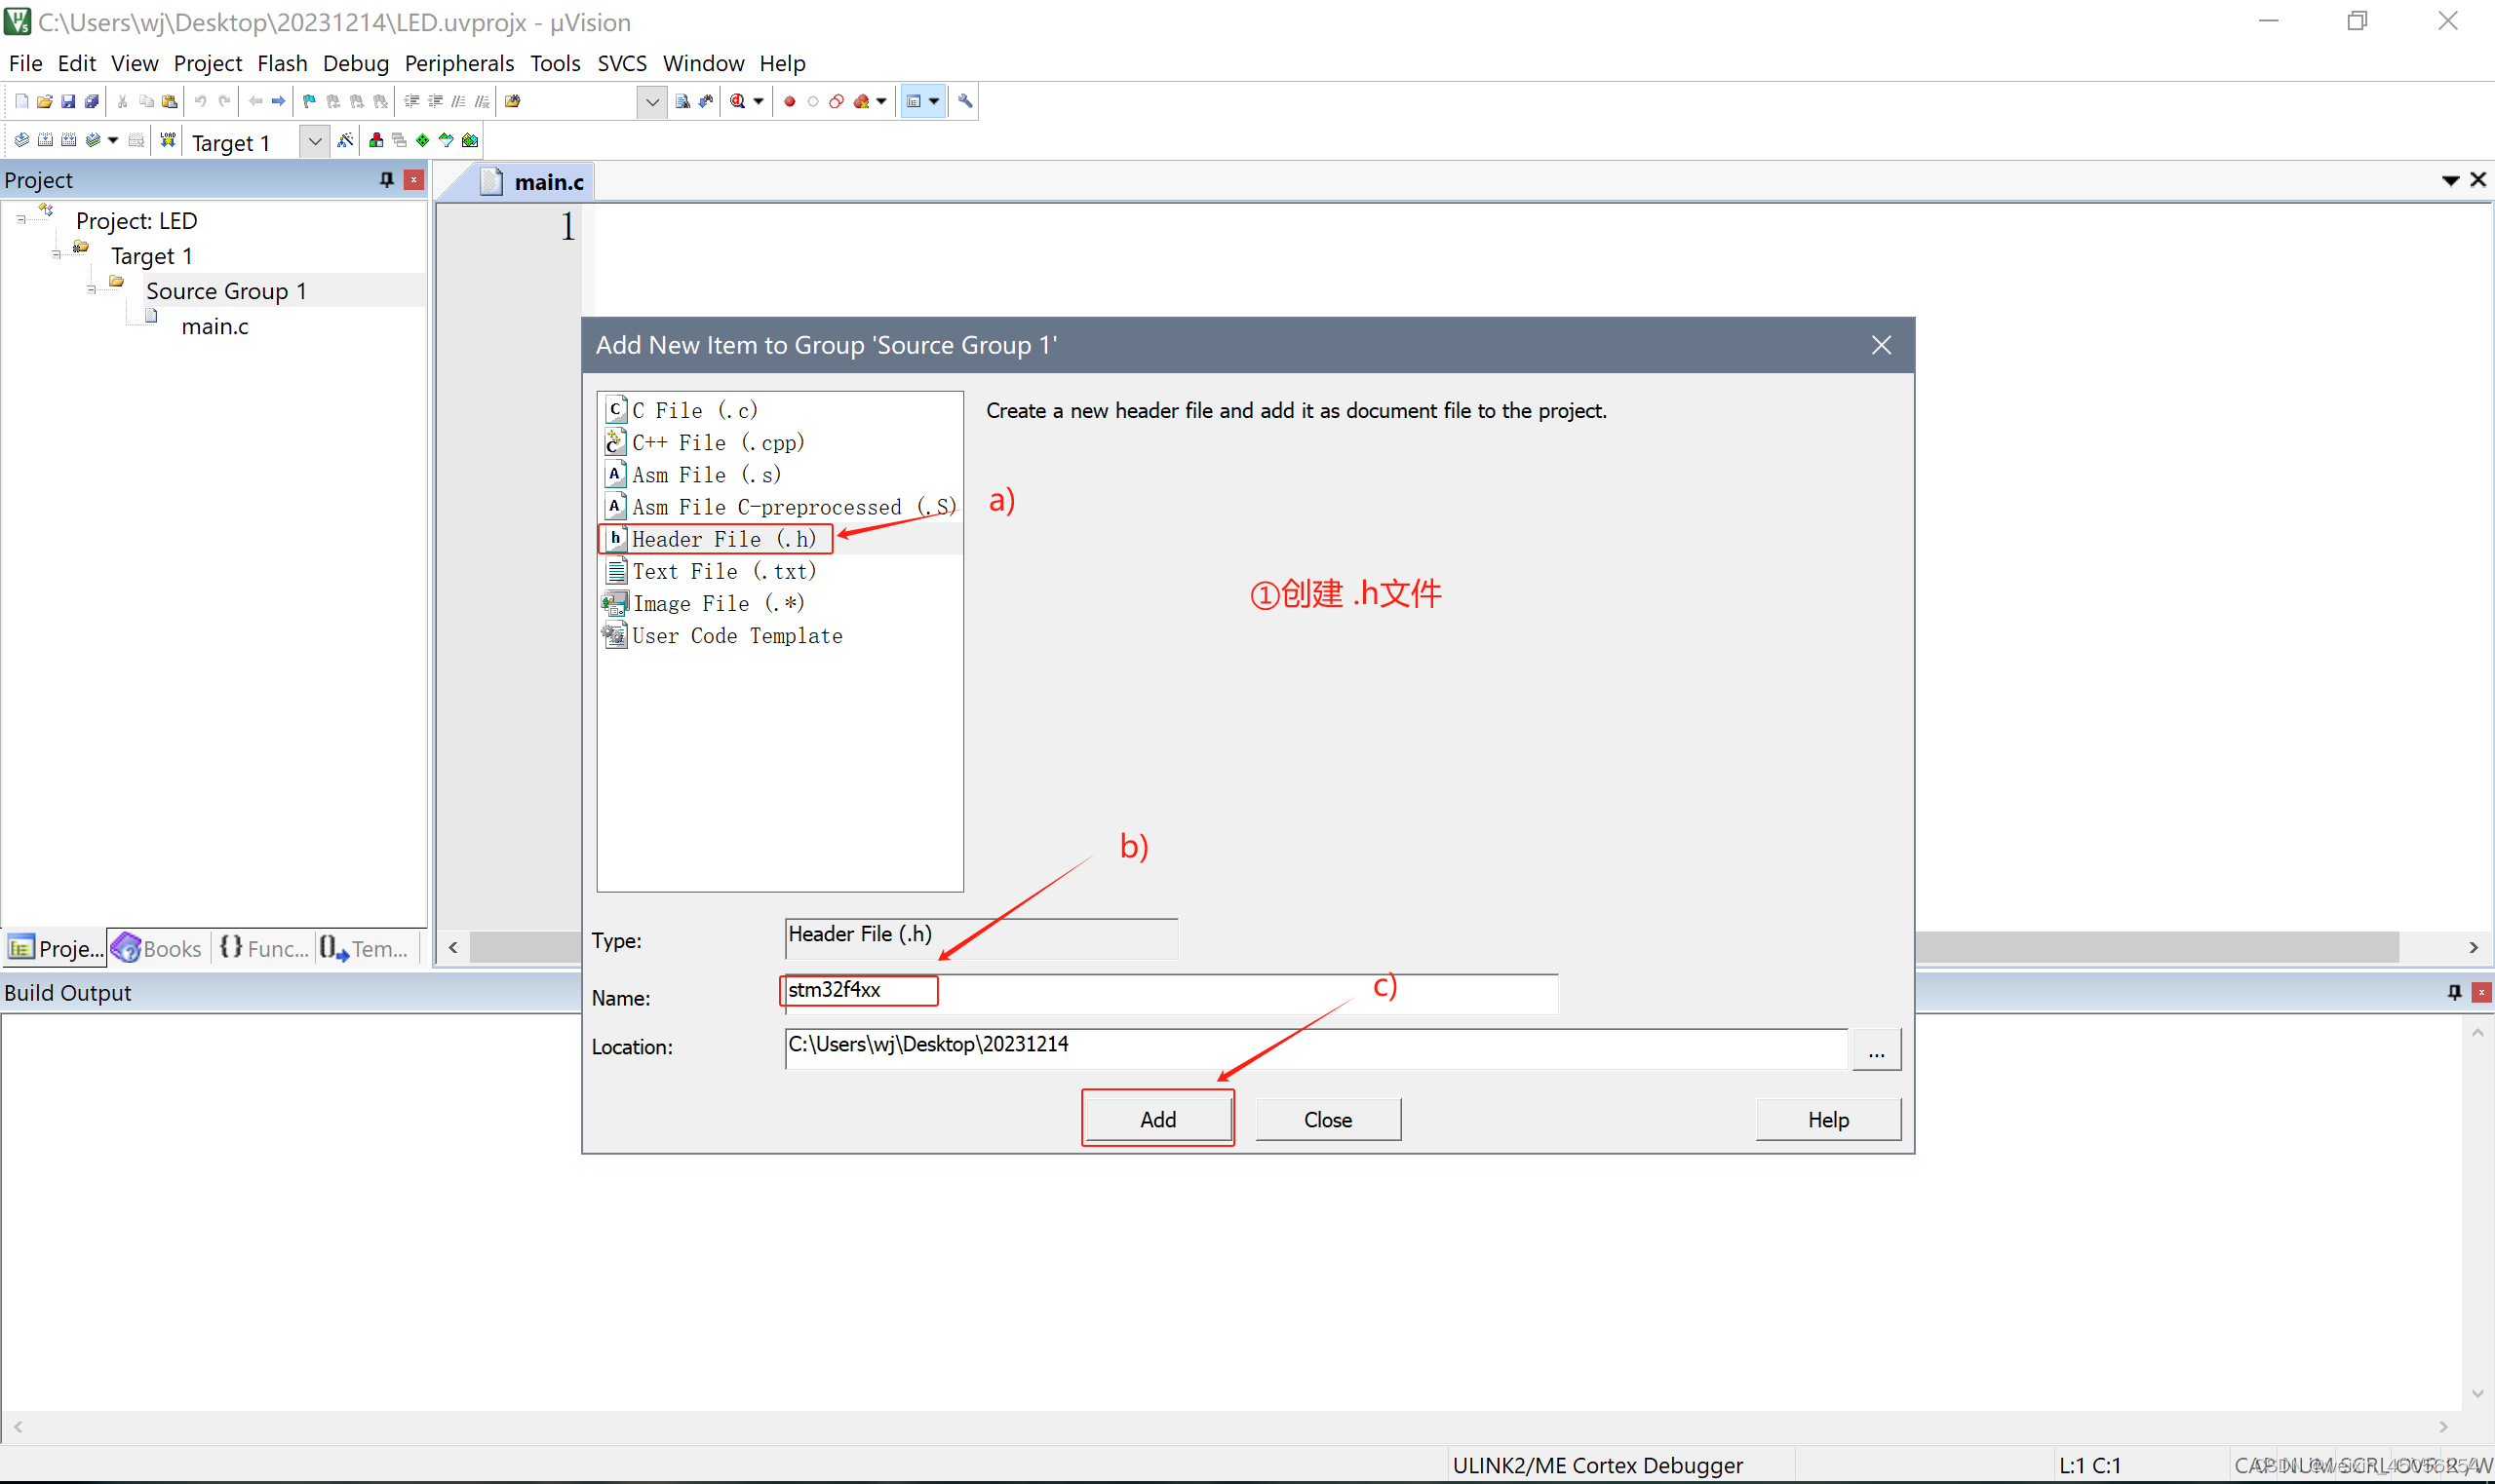Select C File (.c) in list
This screenshot has width=2495, height=1484.
tap(780, 410)
